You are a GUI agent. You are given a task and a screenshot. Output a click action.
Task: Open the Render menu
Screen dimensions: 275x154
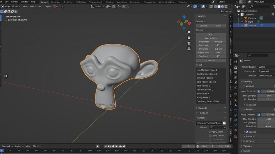[x=15, y=2]
